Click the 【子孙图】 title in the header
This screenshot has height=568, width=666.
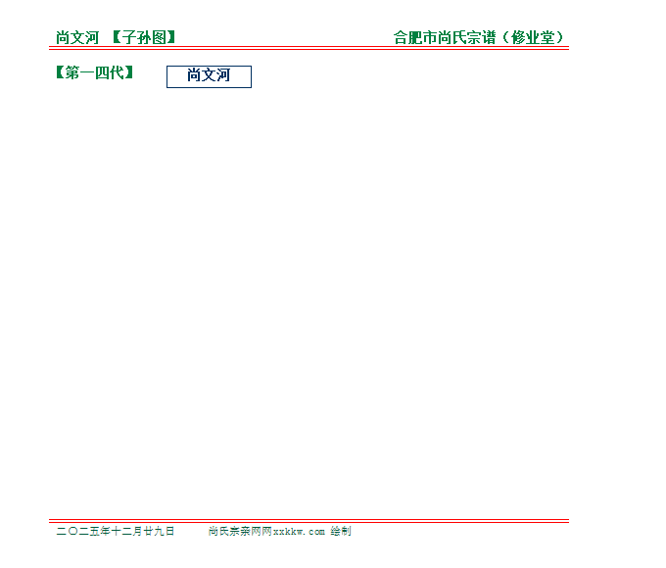pyautogui.click(x=143, y=38)
